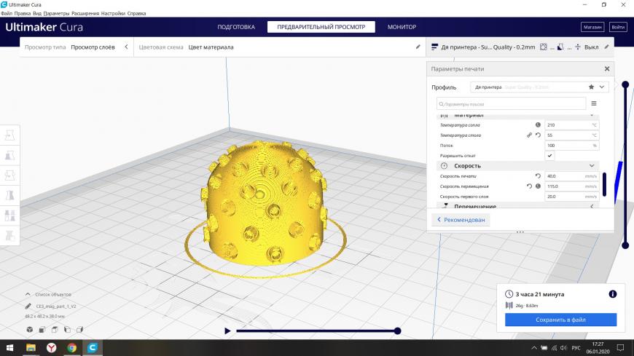634x356 pixels.
Task: Close the Параметры печати panel
Action: pos(606,68)
